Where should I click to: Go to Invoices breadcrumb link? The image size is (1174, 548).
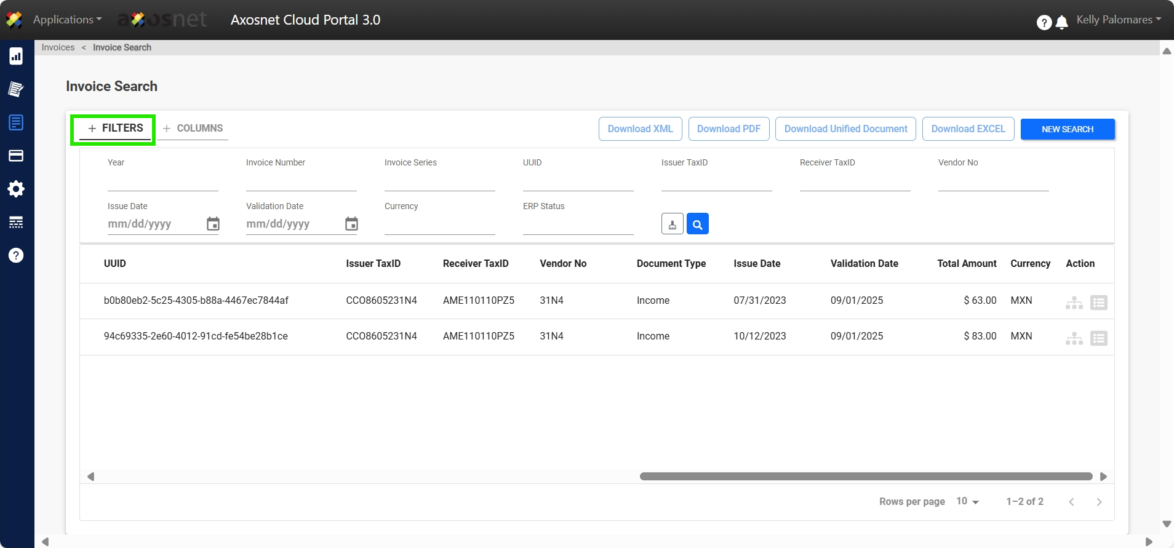click(x=58, y=47)
